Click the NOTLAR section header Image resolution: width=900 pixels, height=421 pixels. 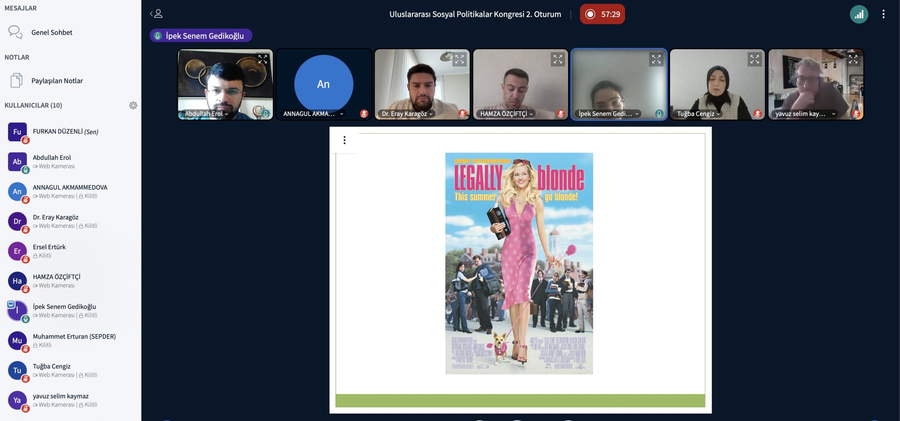coord(17,57)
